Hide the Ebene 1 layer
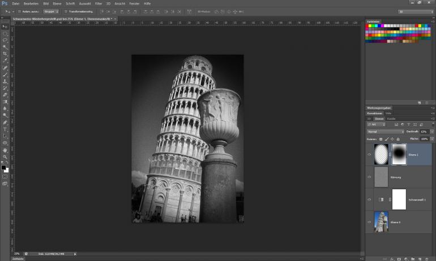The width and height of the screenshot is (436, 261). (x=369, y=154)
